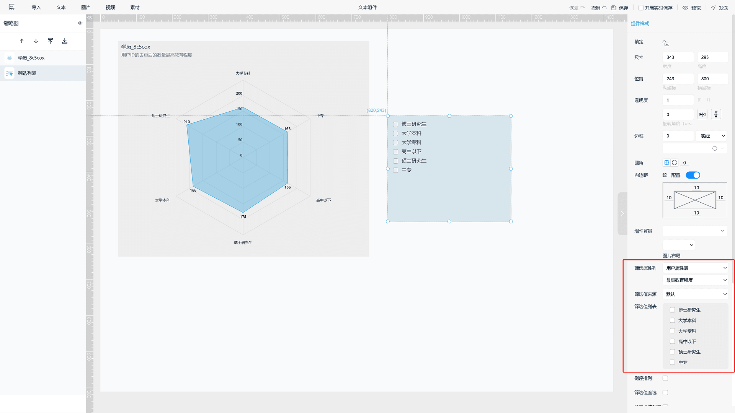735x413 pixels.
Task: Click the horizontal position field showing 800
Action: click(x=712, y=79)
